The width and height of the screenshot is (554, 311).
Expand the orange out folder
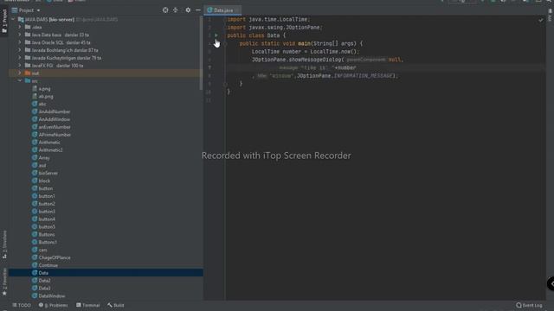[20, 73]
